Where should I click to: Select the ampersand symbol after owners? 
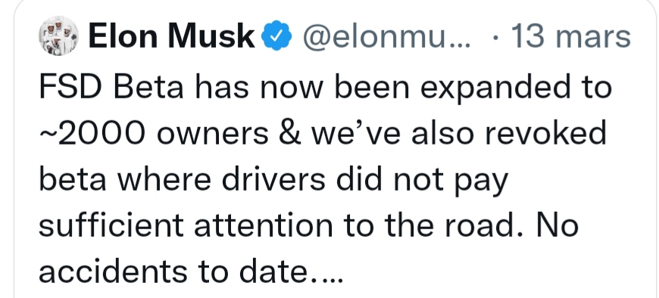pyautogui.click(x=288, y=133)
